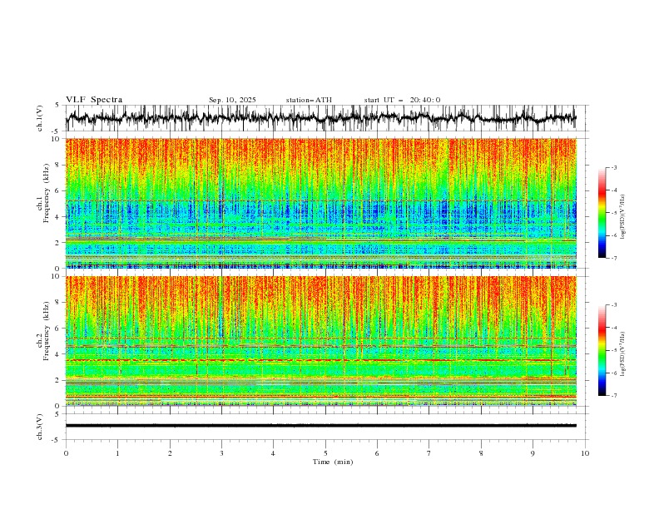Click time axis tick label "9"
Image resolution: width=659 pixels, height=509 pixels.
click(533, 453)
